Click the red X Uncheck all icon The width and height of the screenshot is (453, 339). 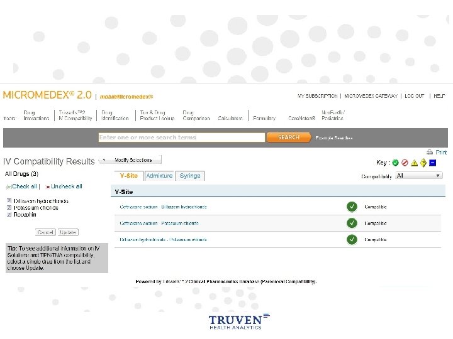coord(48,187)
